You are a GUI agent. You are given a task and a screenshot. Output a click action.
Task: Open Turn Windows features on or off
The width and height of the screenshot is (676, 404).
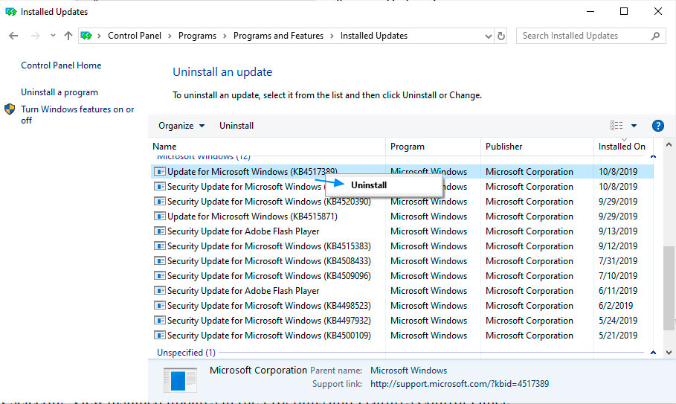click(77, 115)
